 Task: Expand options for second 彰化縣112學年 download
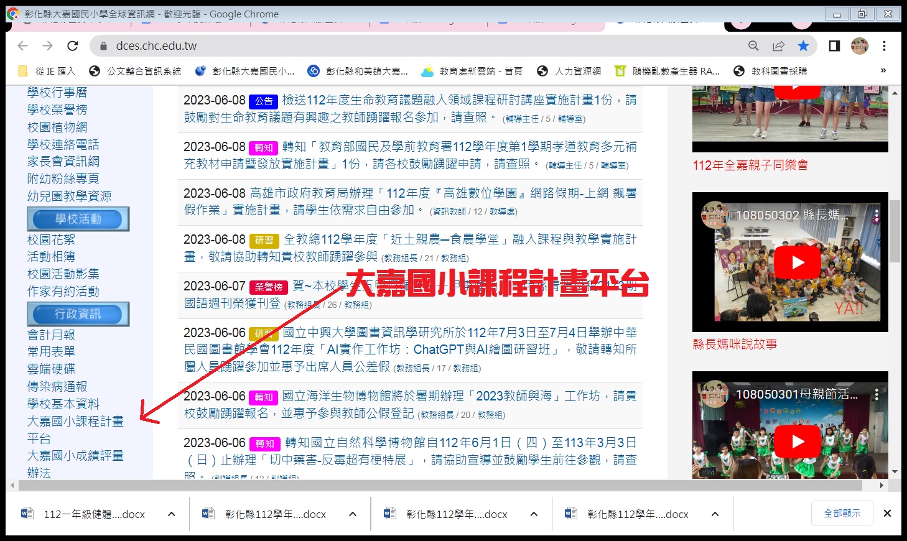pyautogui.click(x=534, y=514)
